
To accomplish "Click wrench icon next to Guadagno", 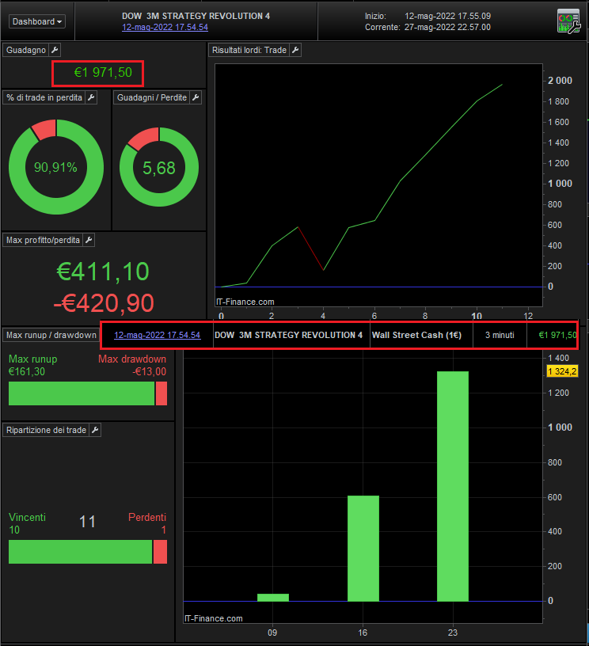I will (x=55, y=50).
